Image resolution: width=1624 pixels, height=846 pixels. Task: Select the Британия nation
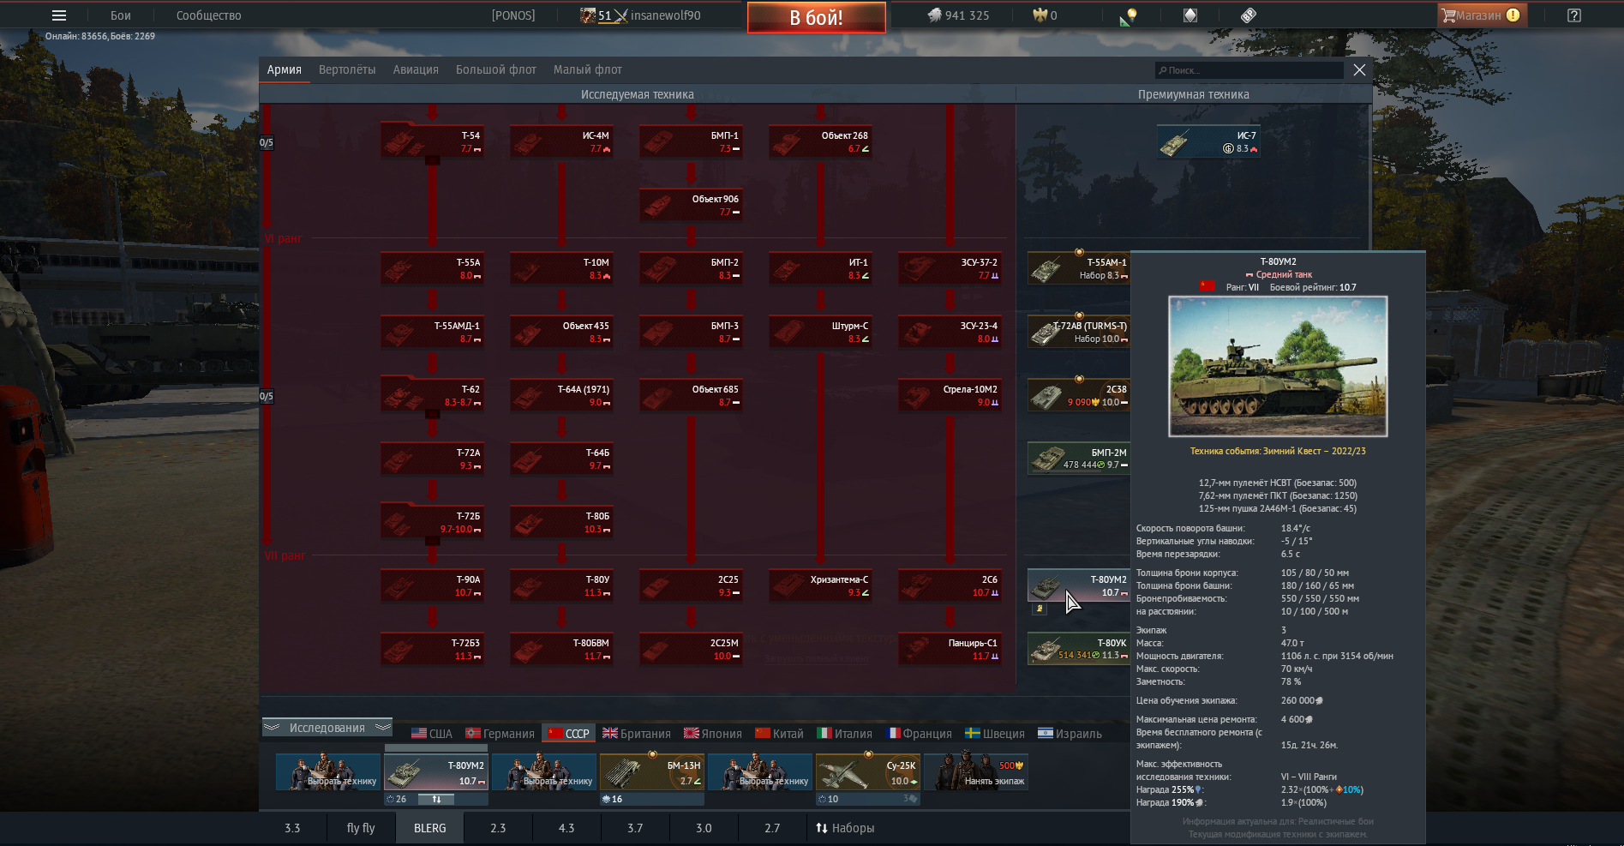coord(637,734)
